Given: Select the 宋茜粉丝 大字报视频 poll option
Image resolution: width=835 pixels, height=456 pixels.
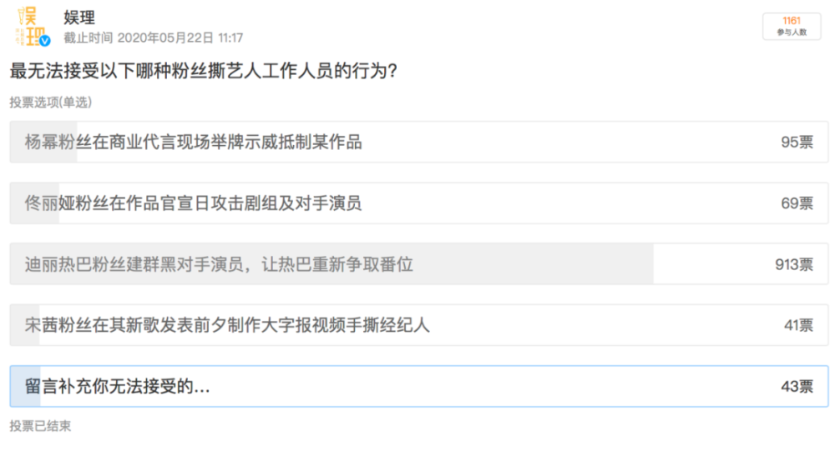Looking at the screenshot, I should (x=419, y=325).
